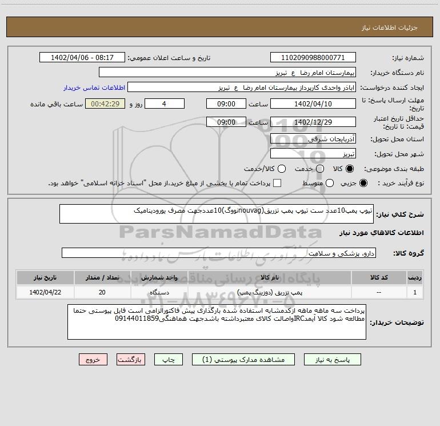
Task: Click the price validity date 1402/12/29
Action: point(313,122)
